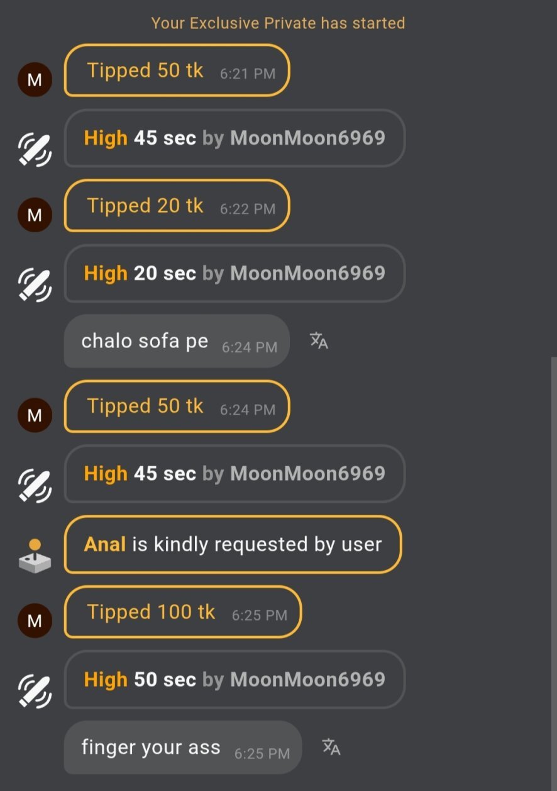The height and width of the screenshot is (791, 557).
Task: Tap MoonMoon6969 username in the "High 20 sec" bubble
Action: pos(307,273)
